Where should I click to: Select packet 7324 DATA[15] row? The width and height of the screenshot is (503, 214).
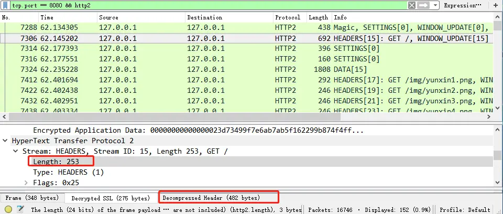click(x=247, y=69)
